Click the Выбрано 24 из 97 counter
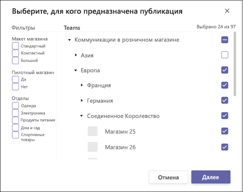Viewport: 243px width, 192px height. (216, 27)
